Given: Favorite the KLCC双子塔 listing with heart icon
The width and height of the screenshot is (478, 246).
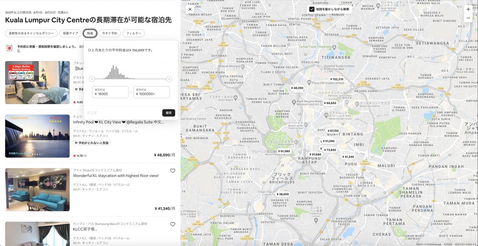Looking at the screenshot, I should point(173,225).
